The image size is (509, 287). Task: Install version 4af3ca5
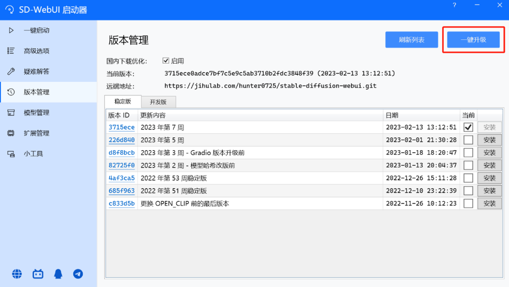(490, 178)
